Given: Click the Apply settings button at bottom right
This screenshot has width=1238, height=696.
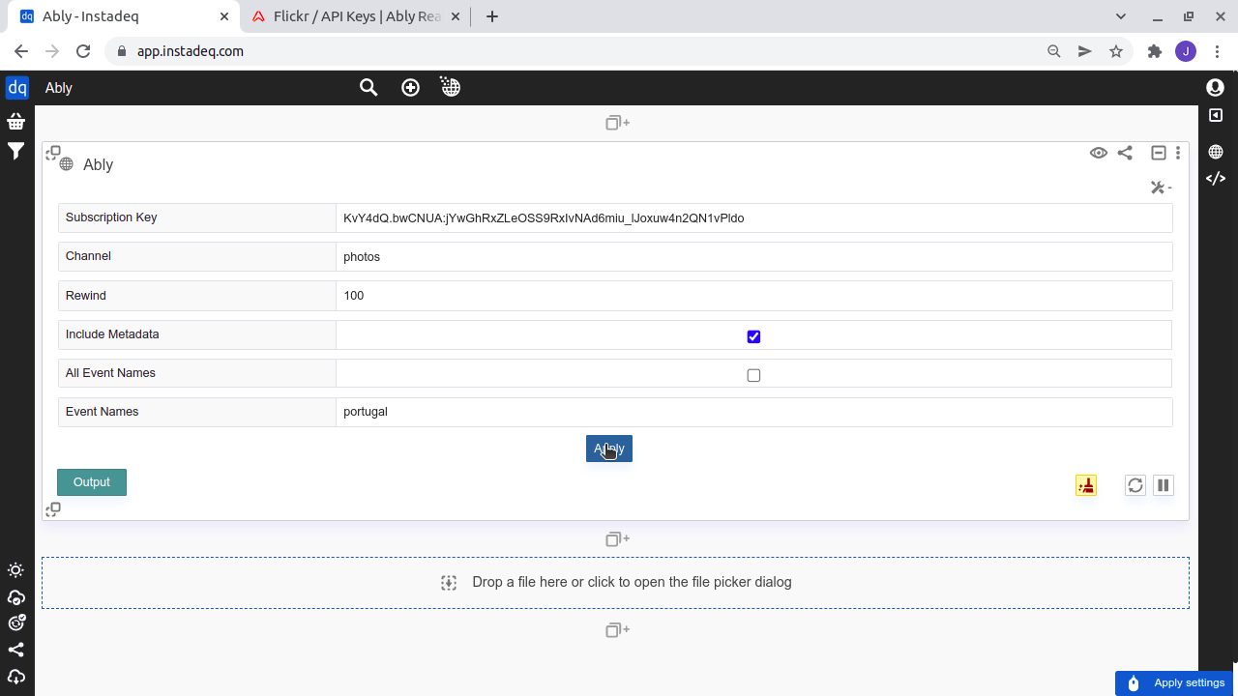Looking at the screenshot, I should (1174, 683).
